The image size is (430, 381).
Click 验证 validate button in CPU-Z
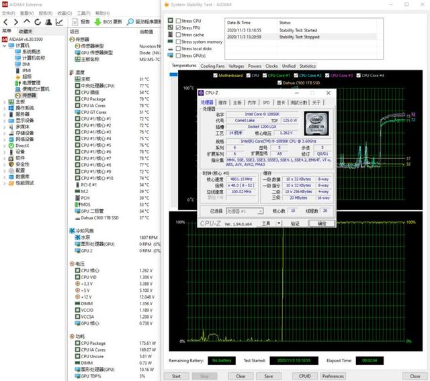click(x=295, y=223)
